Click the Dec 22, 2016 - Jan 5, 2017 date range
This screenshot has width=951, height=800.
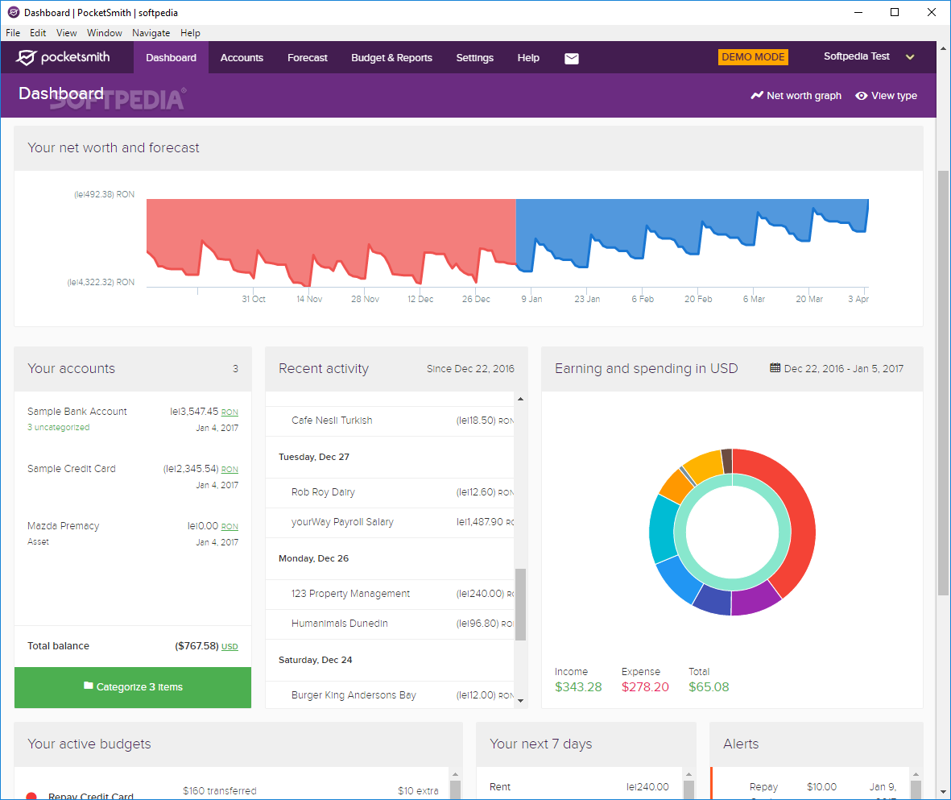click(x=843, y=368)
